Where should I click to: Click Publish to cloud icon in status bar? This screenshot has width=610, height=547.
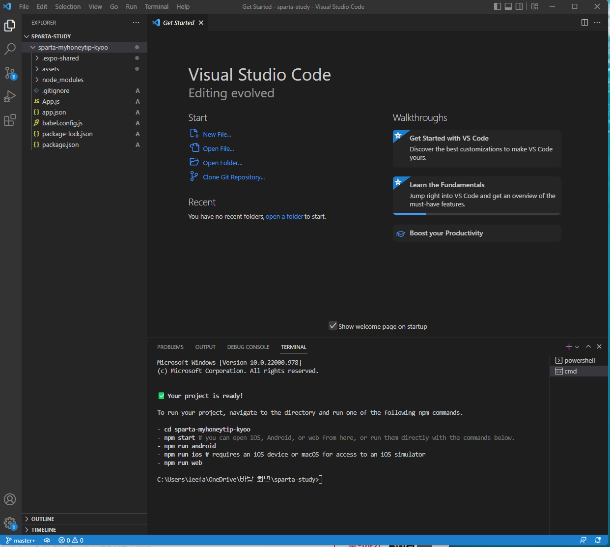[47, 540]
